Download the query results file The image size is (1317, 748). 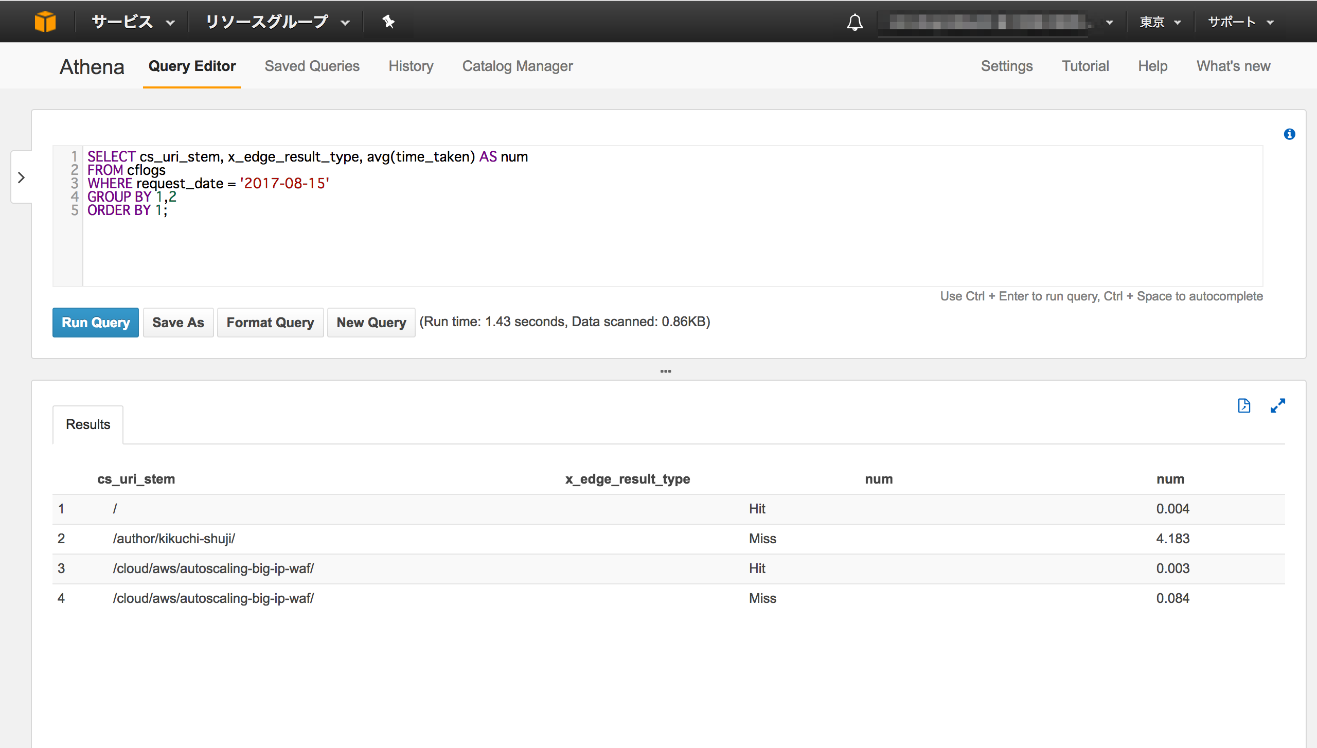point(1245,405)
